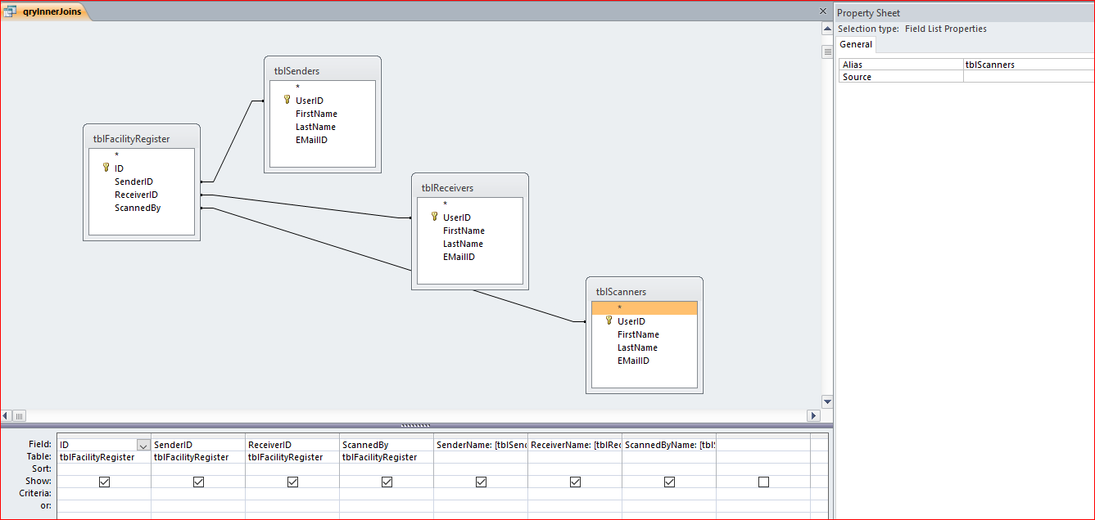This screenshot has height=520, width=1095.
Task: Click the SenderID field cell in grid
Action: (198, 445)
